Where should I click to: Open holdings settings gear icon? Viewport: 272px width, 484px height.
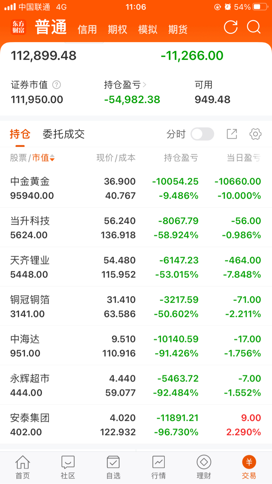[255, 134]
